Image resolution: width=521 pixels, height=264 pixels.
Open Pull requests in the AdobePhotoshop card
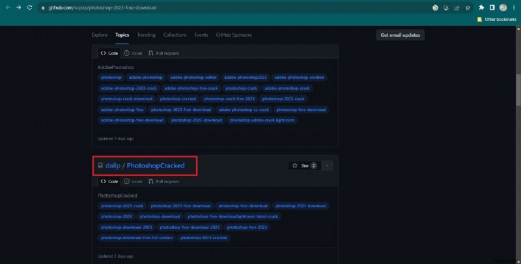(x=164, y=53)
